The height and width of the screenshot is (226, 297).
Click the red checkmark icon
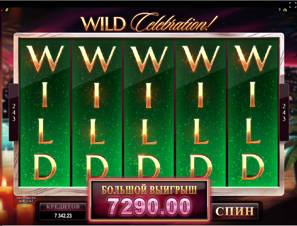click(x=2, y=10)
